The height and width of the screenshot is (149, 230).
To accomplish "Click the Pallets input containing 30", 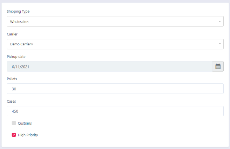I will click(115, 89).
